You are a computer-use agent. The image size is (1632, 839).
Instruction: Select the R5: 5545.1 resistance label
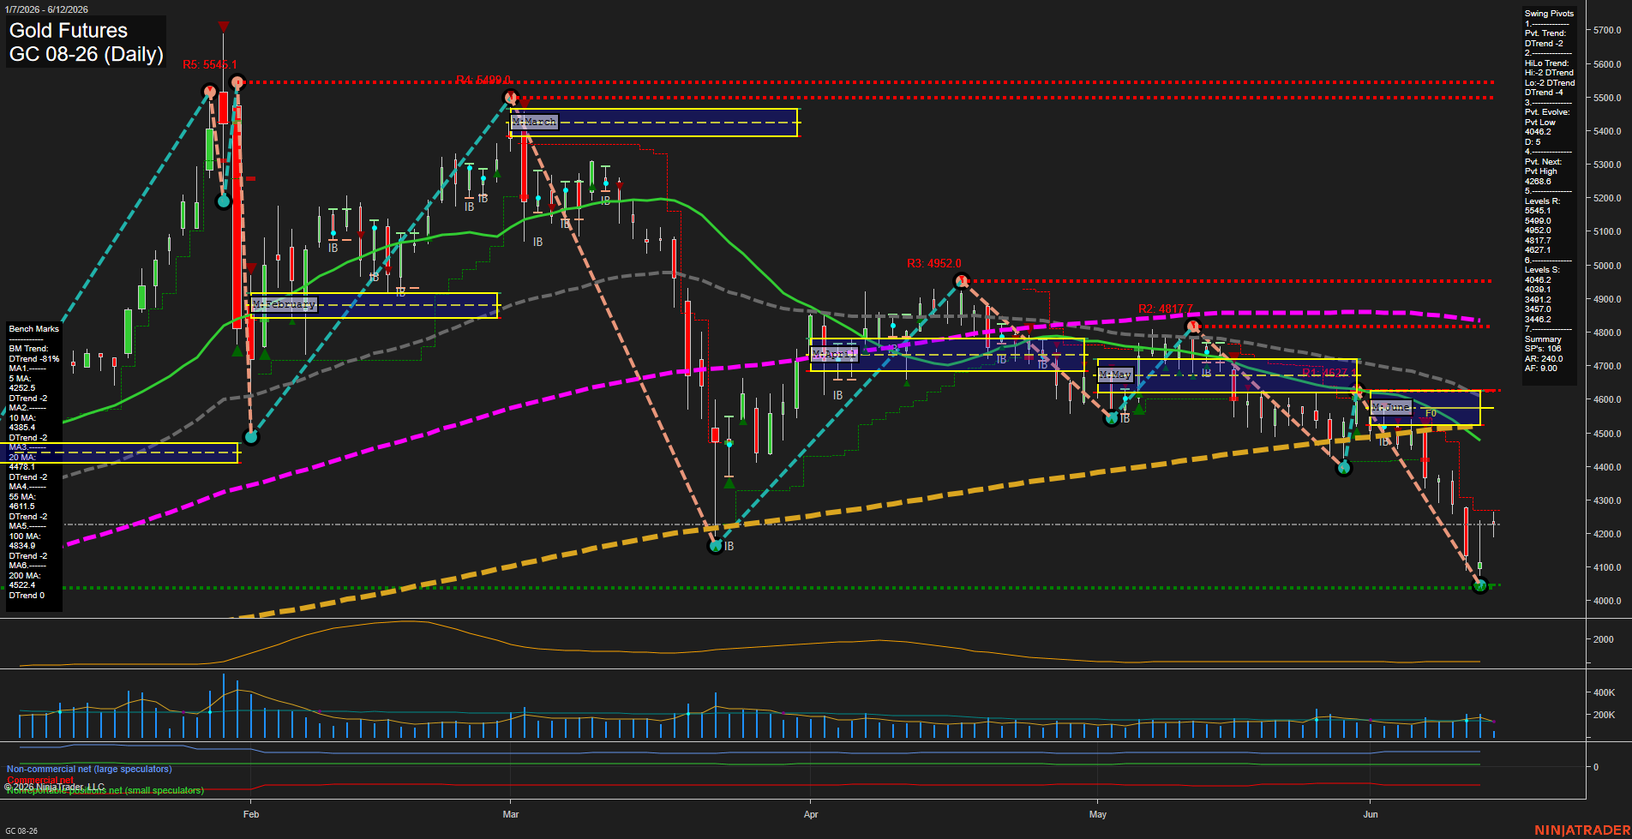[210, 64]
